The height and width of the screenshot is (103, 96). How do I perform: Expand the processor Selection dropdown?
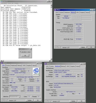point(19,97)
